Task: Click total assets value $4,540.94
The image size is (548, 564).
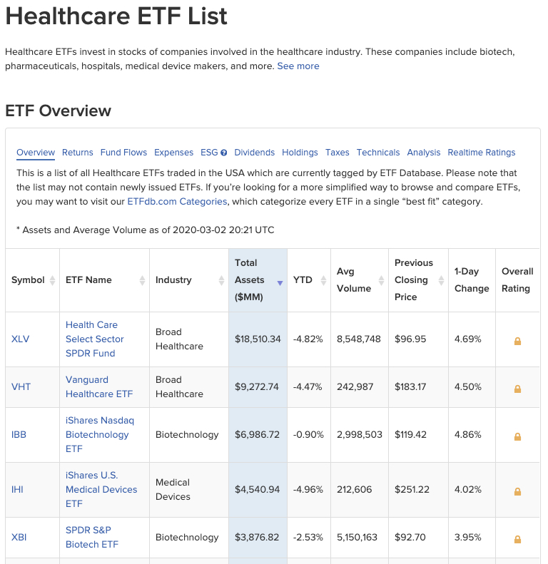Action: coord(257,490)
